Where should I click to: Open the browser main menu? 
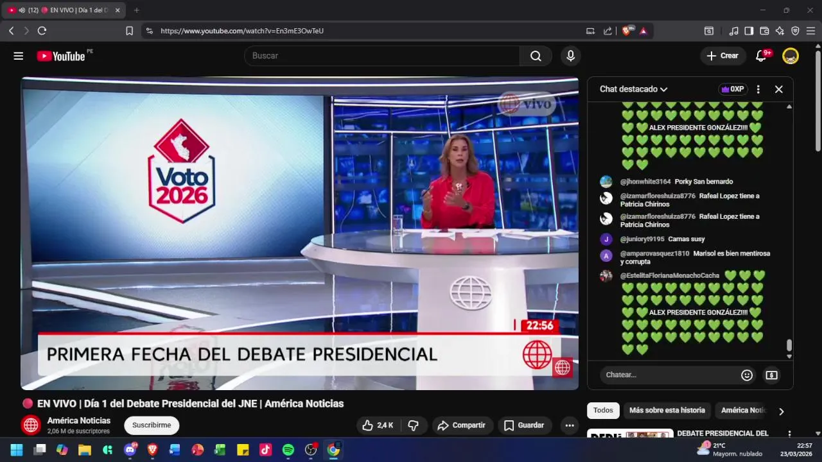point(810,31)
